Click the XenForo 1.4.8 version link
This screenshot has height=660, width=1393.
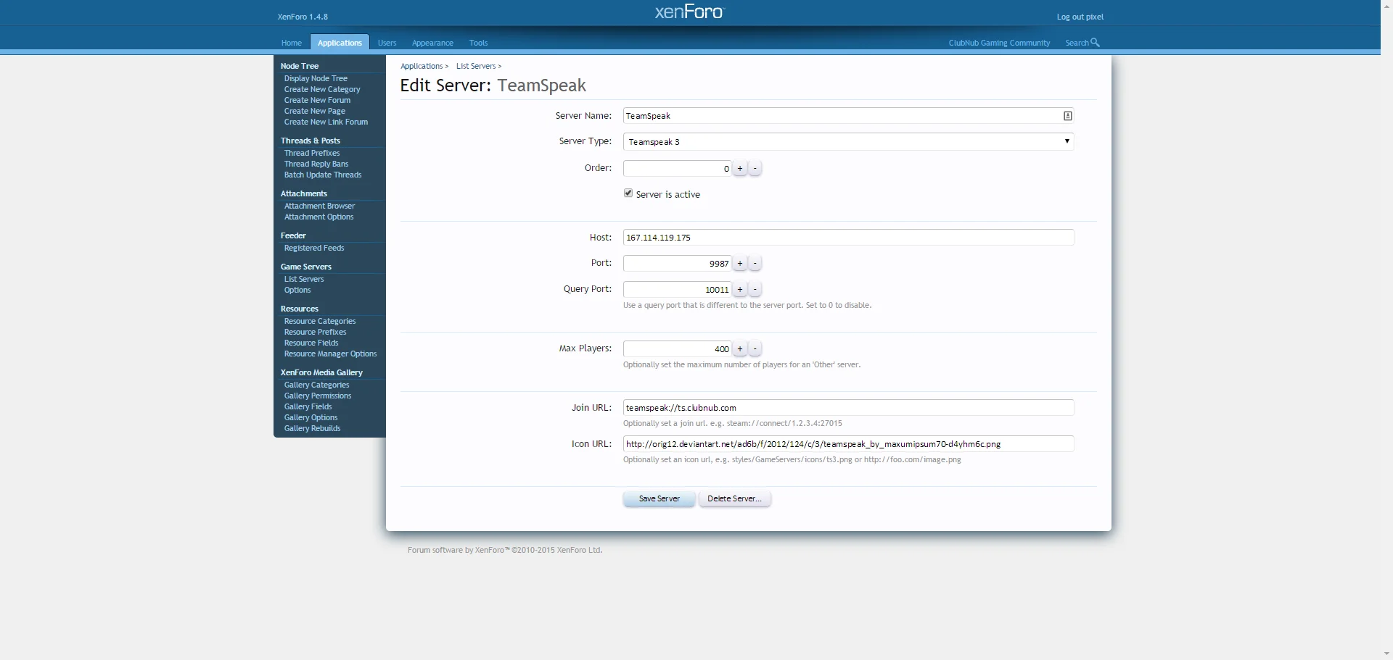(303, 17)
